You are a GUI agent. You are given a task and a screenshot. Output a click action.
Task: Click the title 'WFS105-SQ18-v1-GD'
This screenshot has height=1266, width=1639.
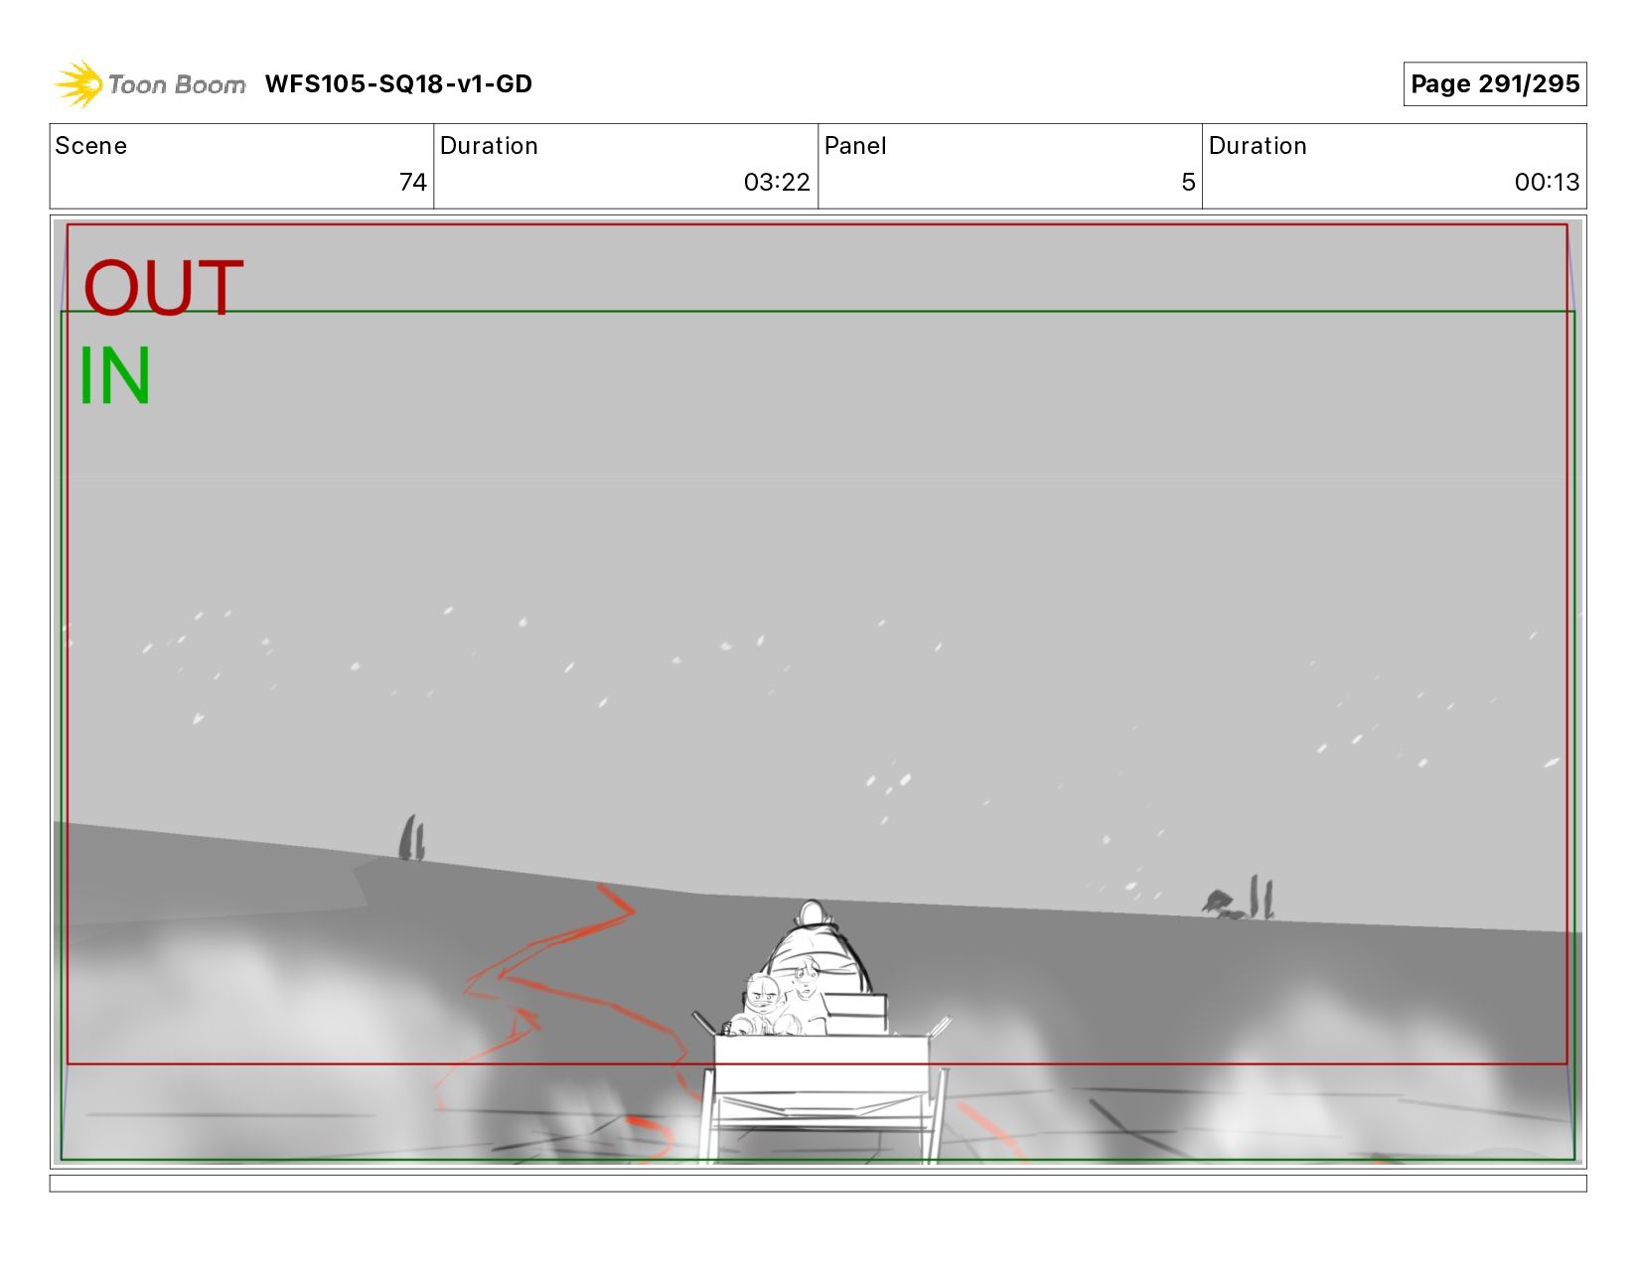[398, 83]
